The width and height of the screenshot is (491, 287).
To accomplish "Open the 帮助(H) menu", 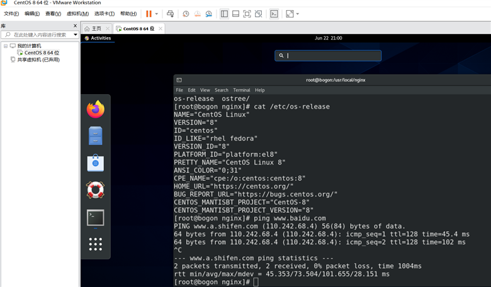I will [x=128, y=14].
